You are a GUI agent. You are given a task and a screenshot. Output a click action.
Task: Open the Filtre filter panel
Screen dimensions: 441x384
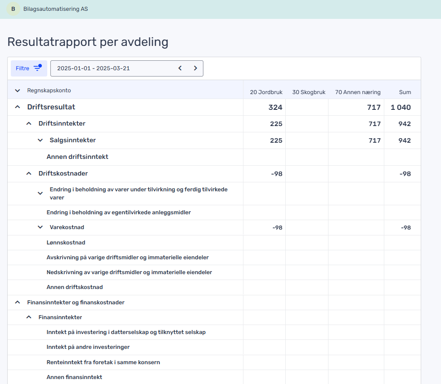(29, 68)
